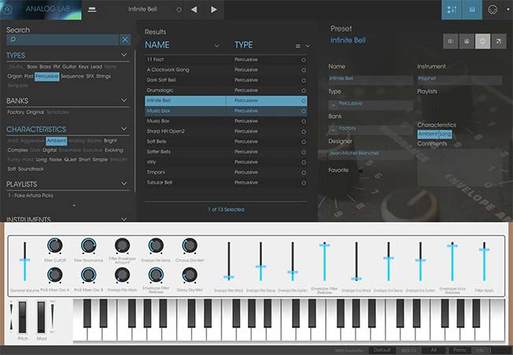Click the Mod wheel beside the keyboard

click(x=41, y=317)
